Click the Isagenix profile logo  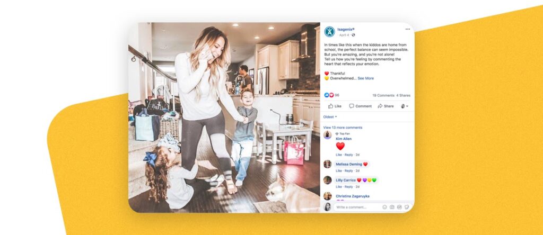329,32
